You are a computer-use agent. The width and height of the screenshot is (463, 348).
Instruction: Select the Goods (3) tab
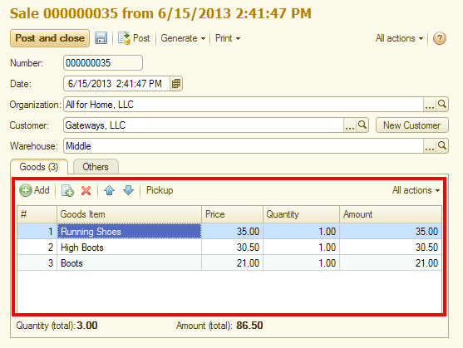pyautogui.click(x=39, y=167)
